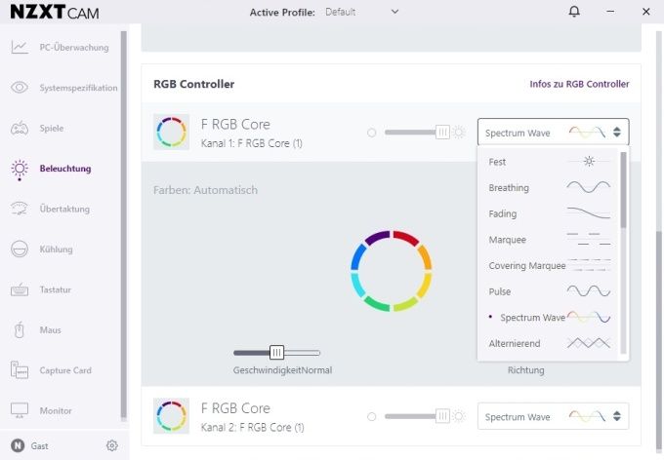Switch to Kühlung section
The image size is (664, 460).
[x=56, y=249]
